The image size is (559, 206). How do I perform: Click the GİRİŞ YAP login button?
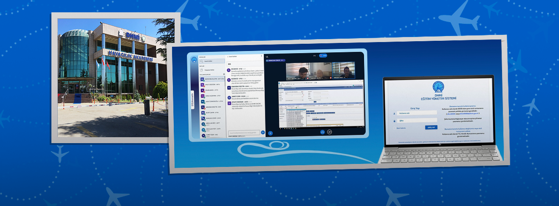(431, 127)
